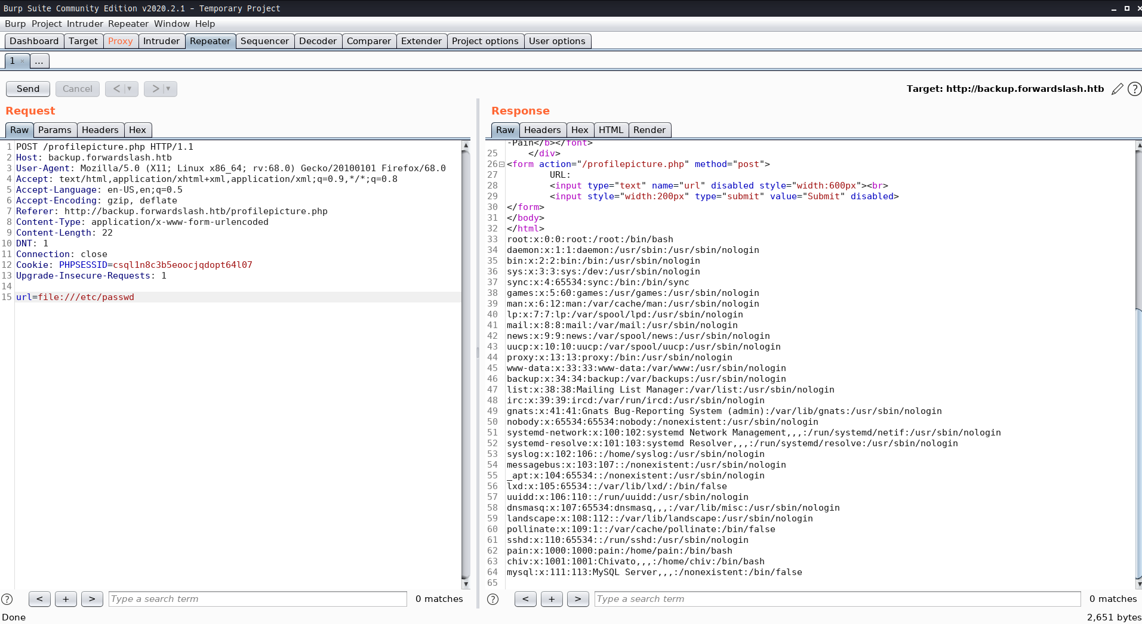Open the Burp menu

[x=16, y=24]
